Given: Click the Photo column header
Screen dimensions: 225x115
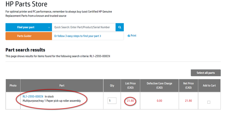Looking at the screenshot, I should click(13, 85).
